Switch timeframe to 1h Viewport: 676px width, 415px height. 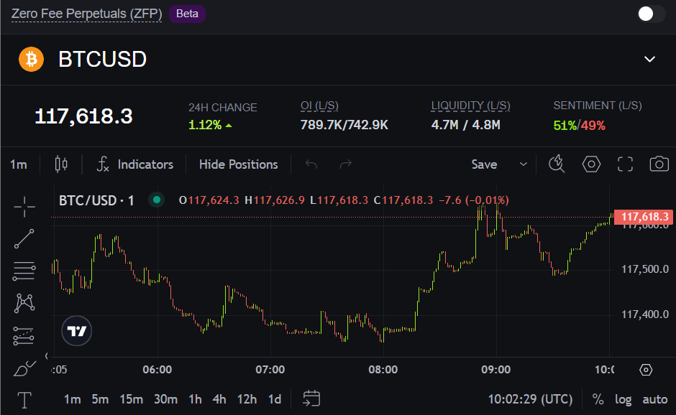coord(196,399)
